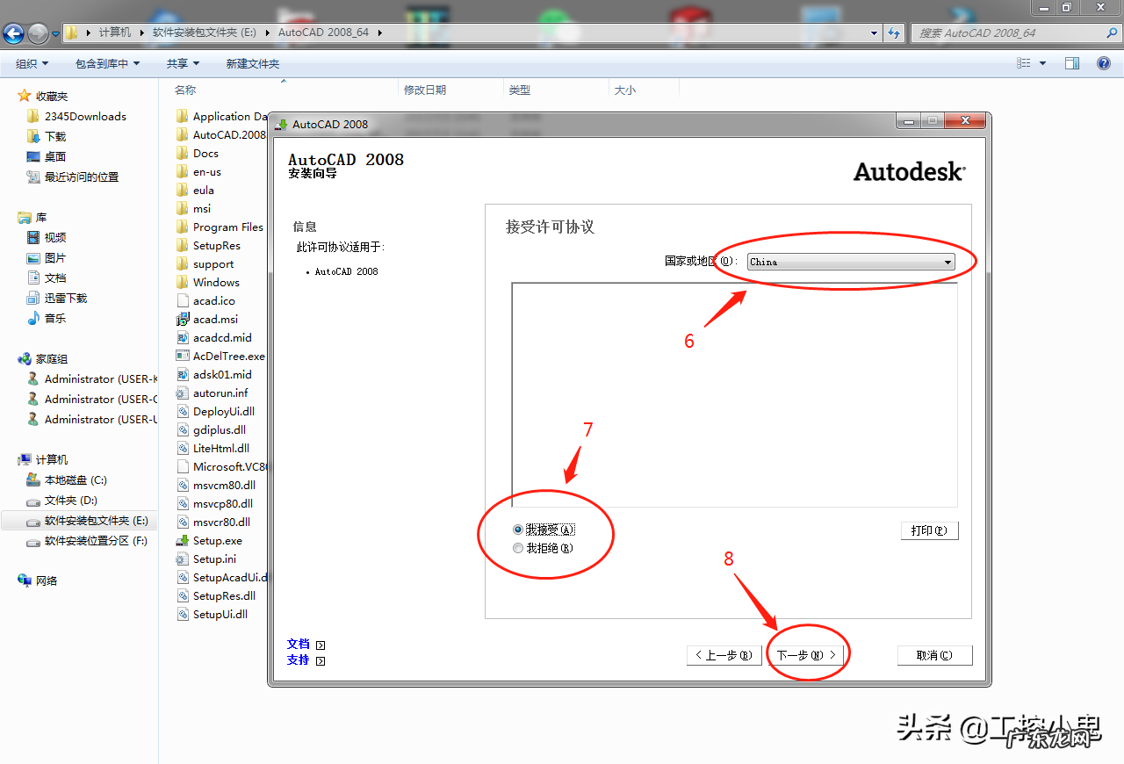
Task: Expand the 组织 toolbar dropdown
Action: pyautogui.click(x=32, y=63)
